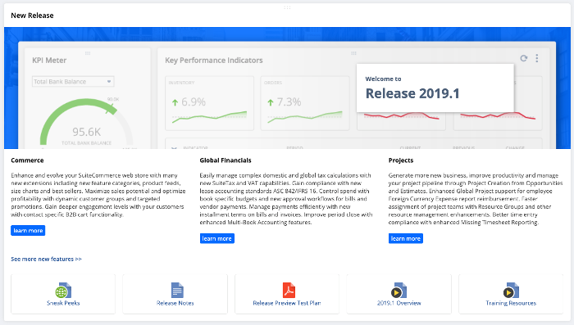Open the 2019.1 Overview link text
This screenshot has height=325, width=574.
tap(399, 303)
